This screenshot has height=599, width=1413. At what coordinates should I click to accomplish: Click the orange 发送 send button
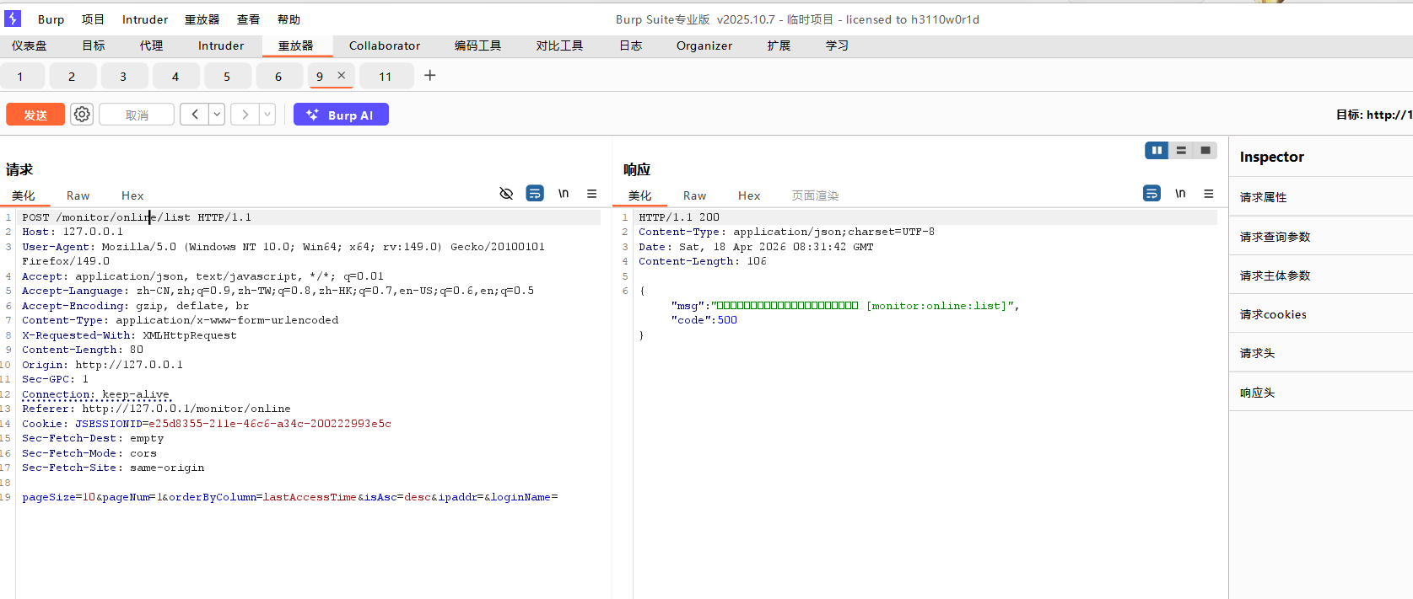[x=35, y=115]
